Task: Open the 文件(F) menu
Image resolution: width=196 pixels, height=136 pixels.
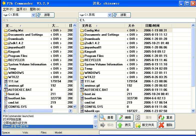Action: (8, 9)
